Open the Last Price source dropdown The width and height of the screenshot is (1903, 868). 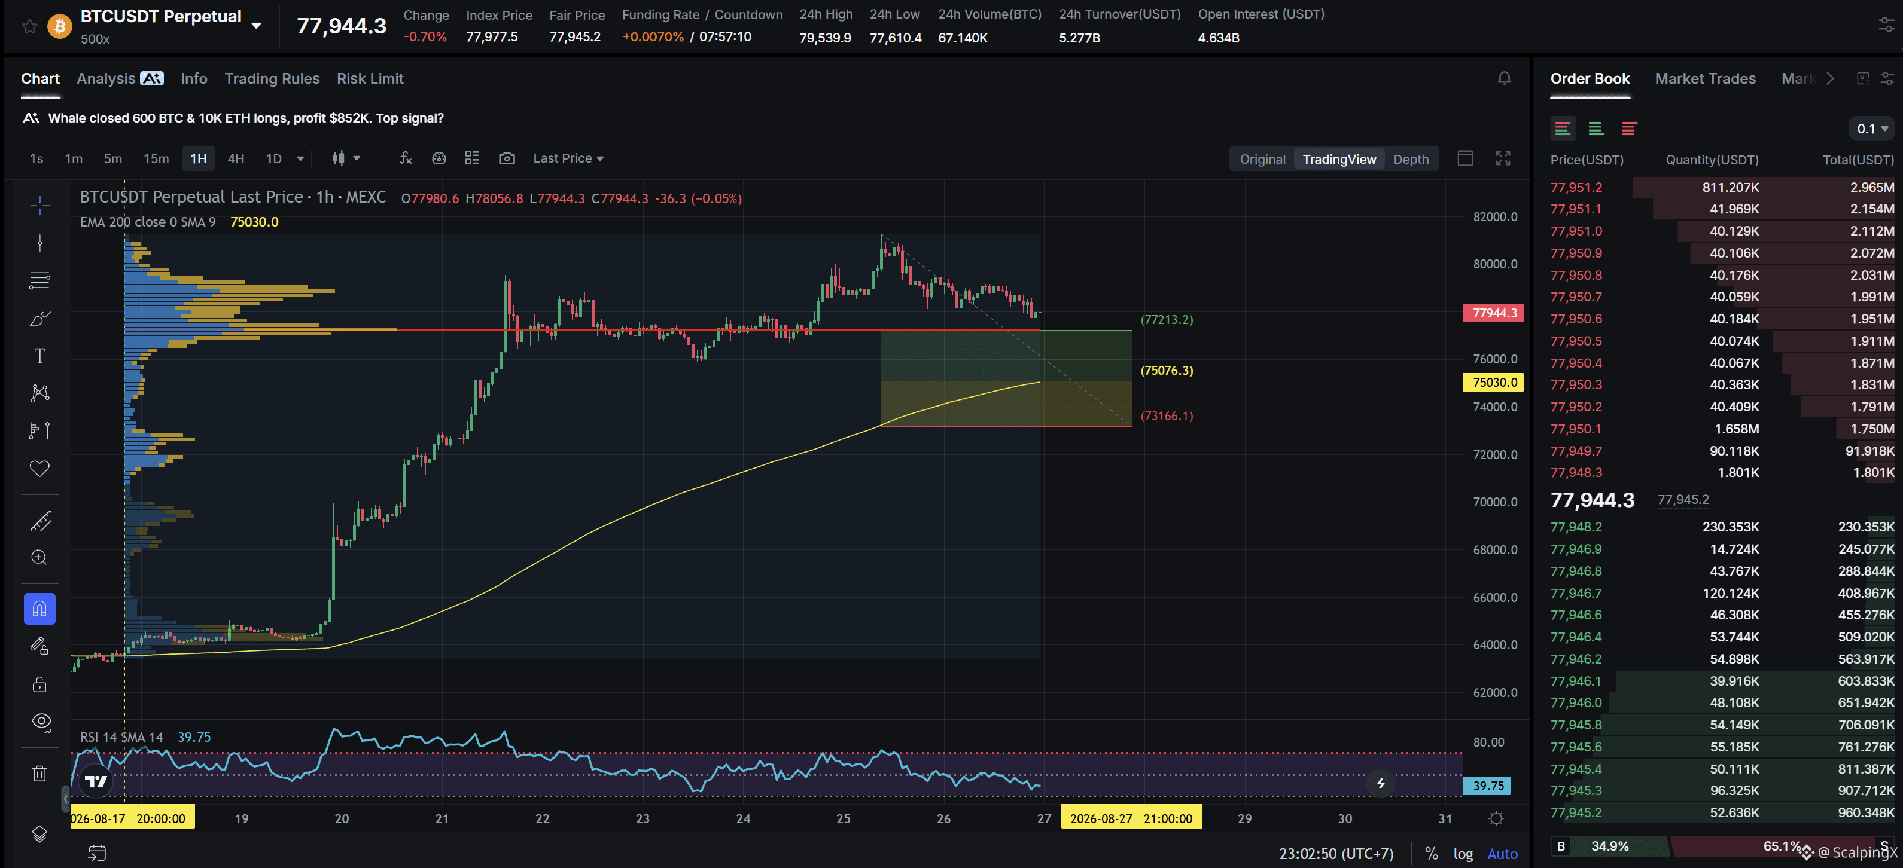click(x=568, y=158)
